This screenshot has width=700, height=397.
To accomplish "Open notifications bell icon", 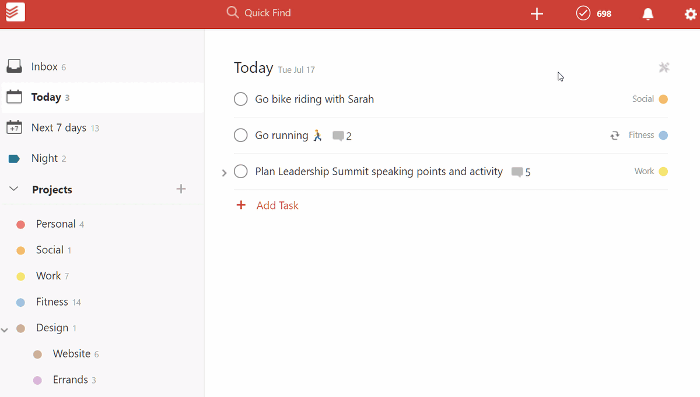I will pos(647,14).
